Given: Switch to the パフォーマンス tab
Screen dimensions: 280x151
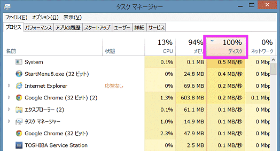Looking at the screenshot, I should (39, 27).
